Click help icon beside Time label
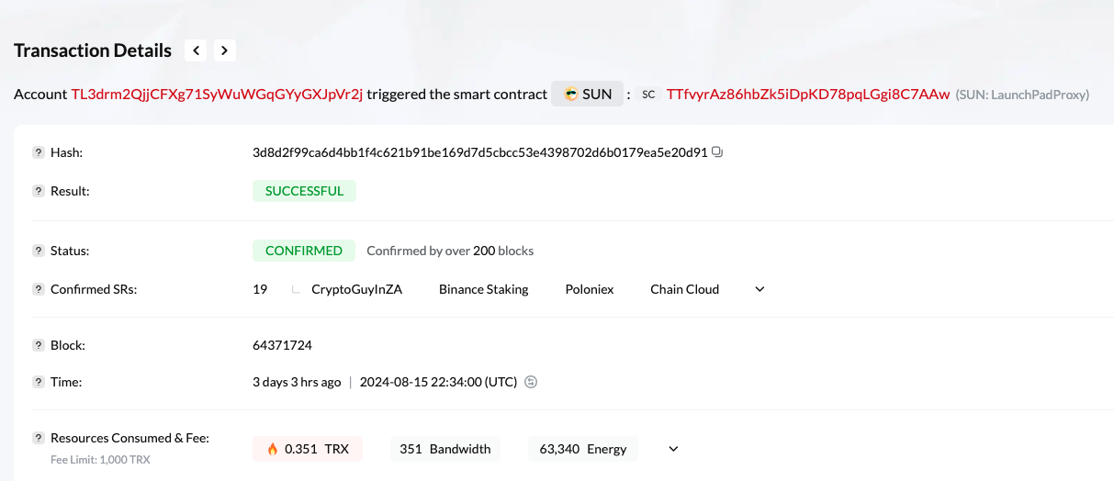Screen dimensions: 1114x481 coord(39,382)
